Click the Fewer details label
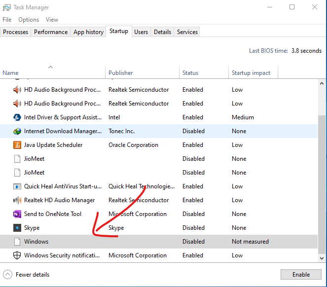 33,275
